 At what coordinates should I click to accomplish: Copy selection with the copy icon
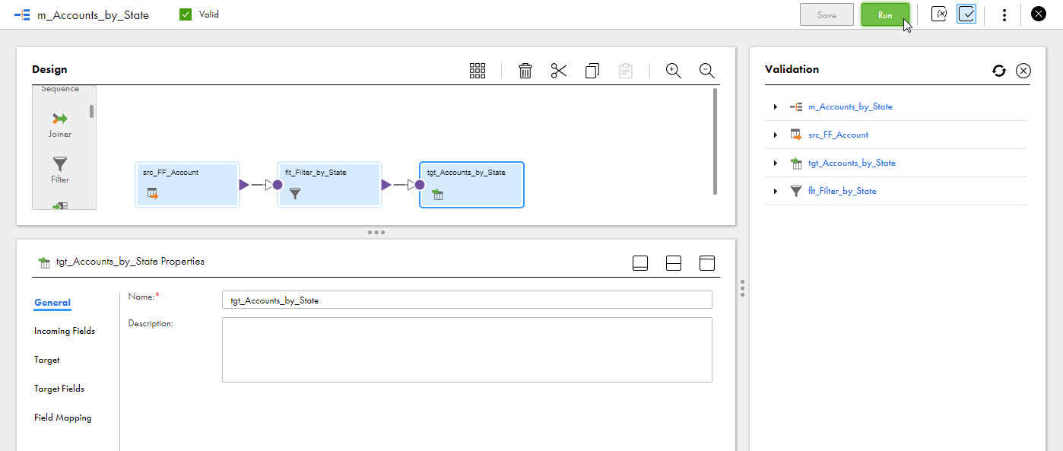click(592, 71)
